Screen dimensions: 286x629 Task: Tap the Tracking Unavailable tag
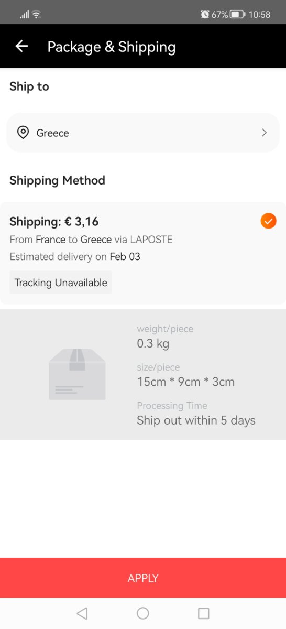pyautogui.click(x=61, y=283)
